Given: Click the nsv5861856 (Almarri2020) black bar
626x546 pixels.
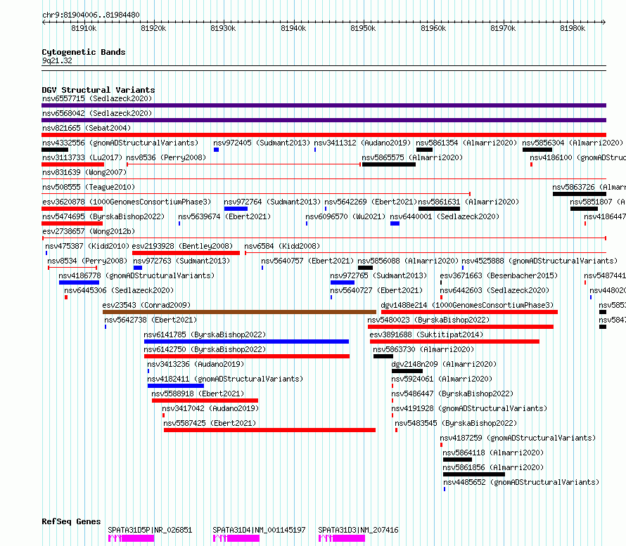Looking at the screenshot, I should pos(474,474).
